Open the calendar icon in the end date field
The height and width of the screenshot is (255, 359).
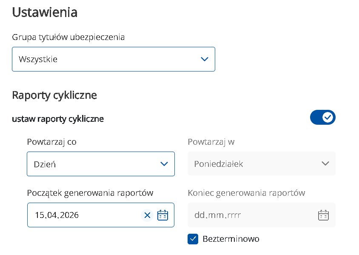coord(323,215)
